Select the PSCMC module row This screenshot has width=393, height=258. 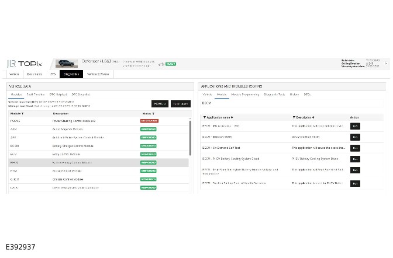98,121
